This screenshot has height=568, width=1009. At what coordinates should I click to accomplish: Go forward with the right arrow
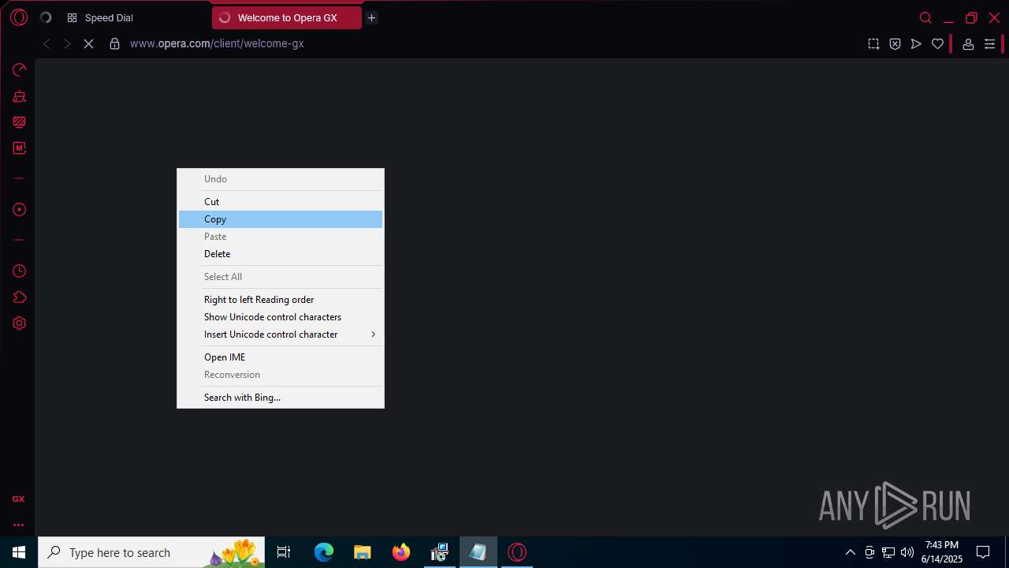coord(67,44)
